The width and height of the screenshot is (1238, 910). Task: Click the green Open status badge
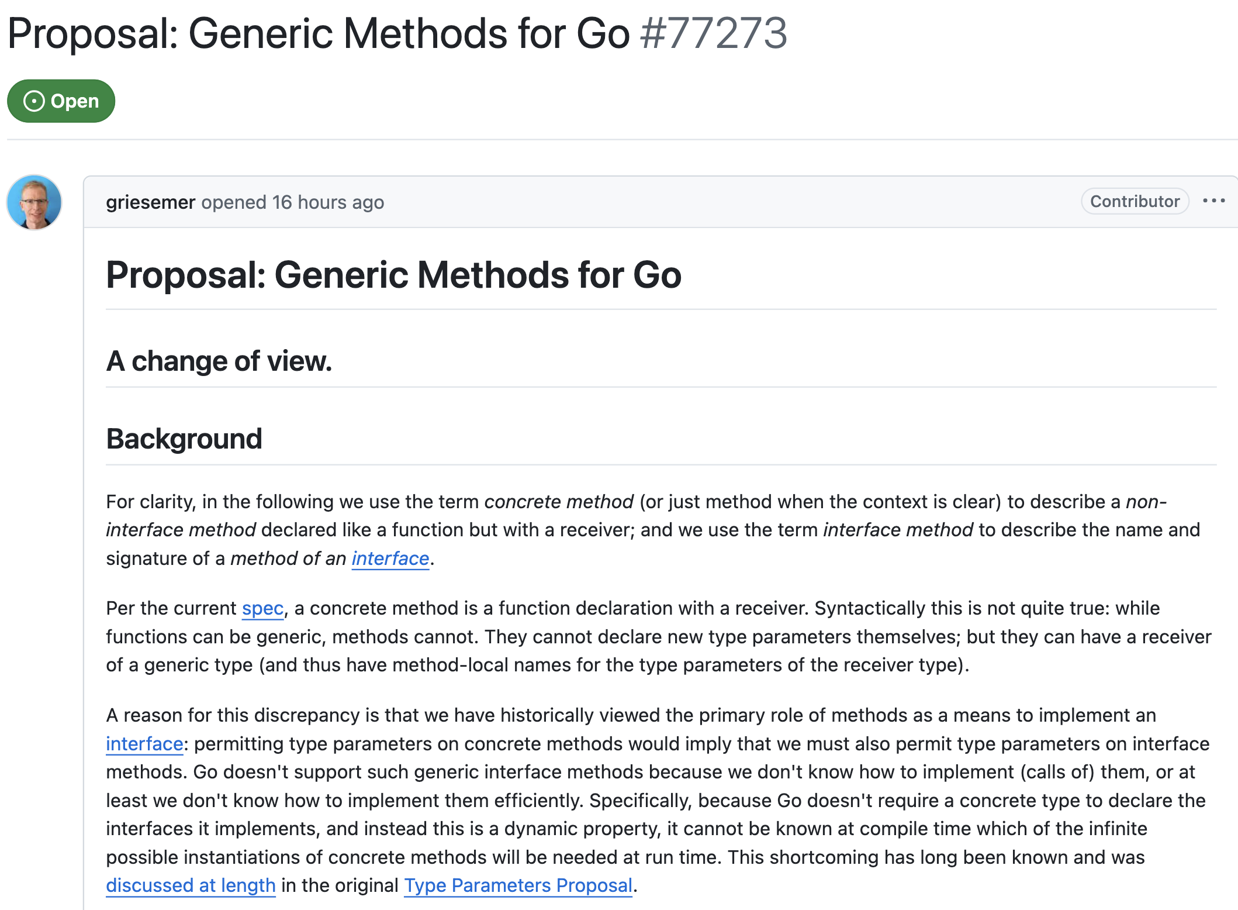[61, 101]
